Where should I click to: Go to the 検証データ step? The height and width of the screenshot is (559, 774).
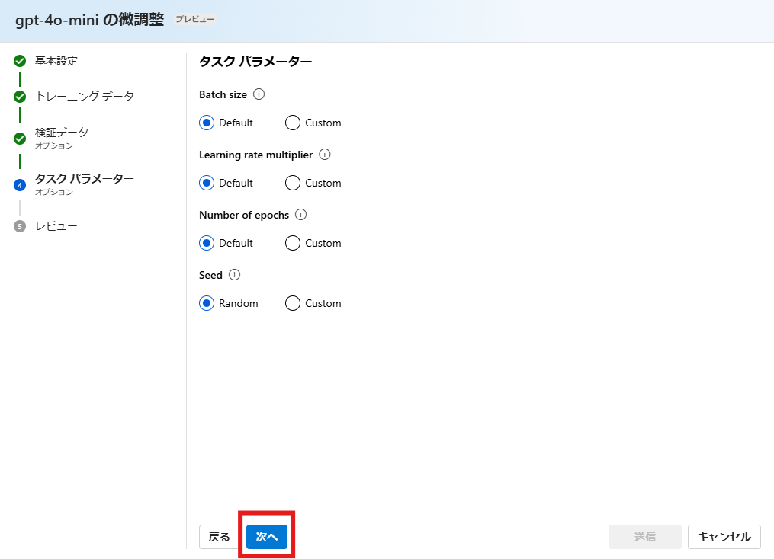pos(62,133)
